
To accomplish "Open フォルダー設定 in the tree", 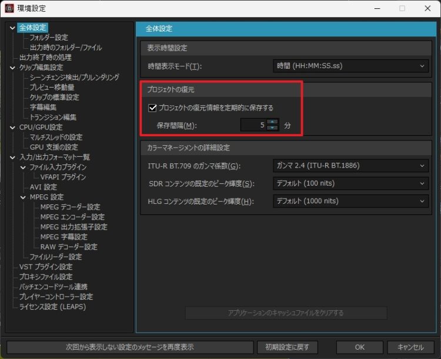I will (x=49, y=38).
